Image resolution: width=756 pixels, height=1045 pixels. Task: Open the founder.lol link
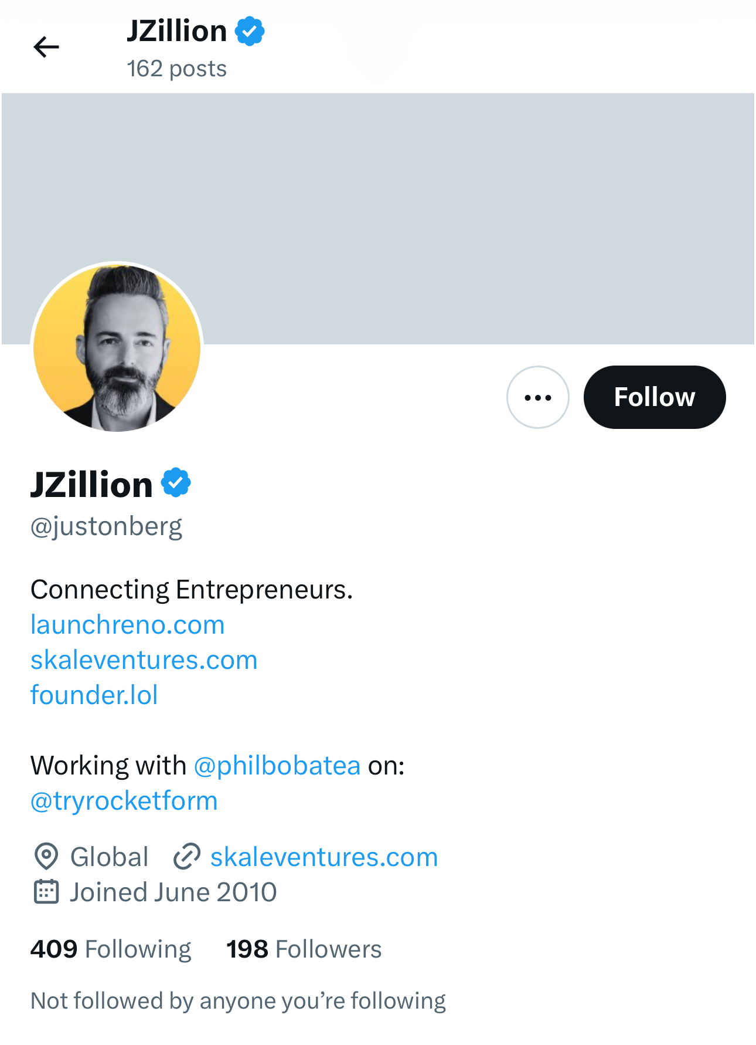coord(94,695)
